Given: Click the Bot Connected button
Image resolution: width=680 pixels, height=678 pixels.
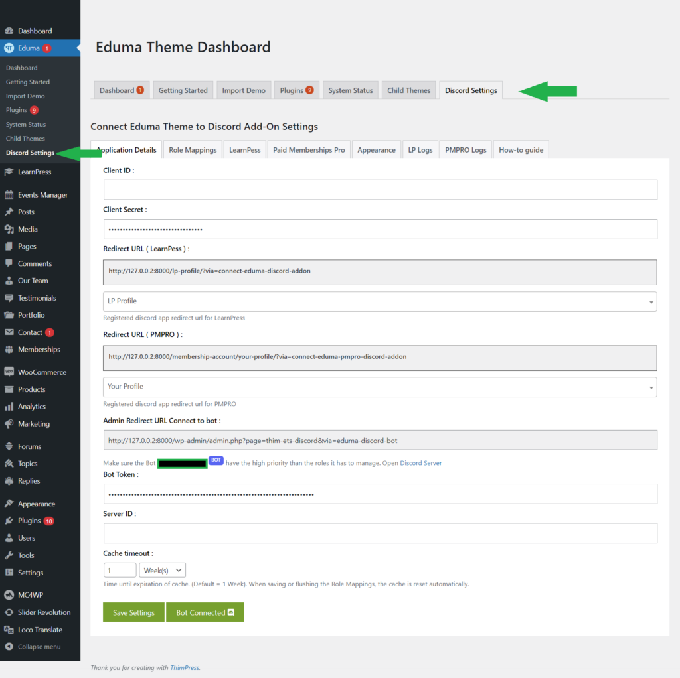Looking at the screenshot, I should pyautogui.click(x=205, y=612).
